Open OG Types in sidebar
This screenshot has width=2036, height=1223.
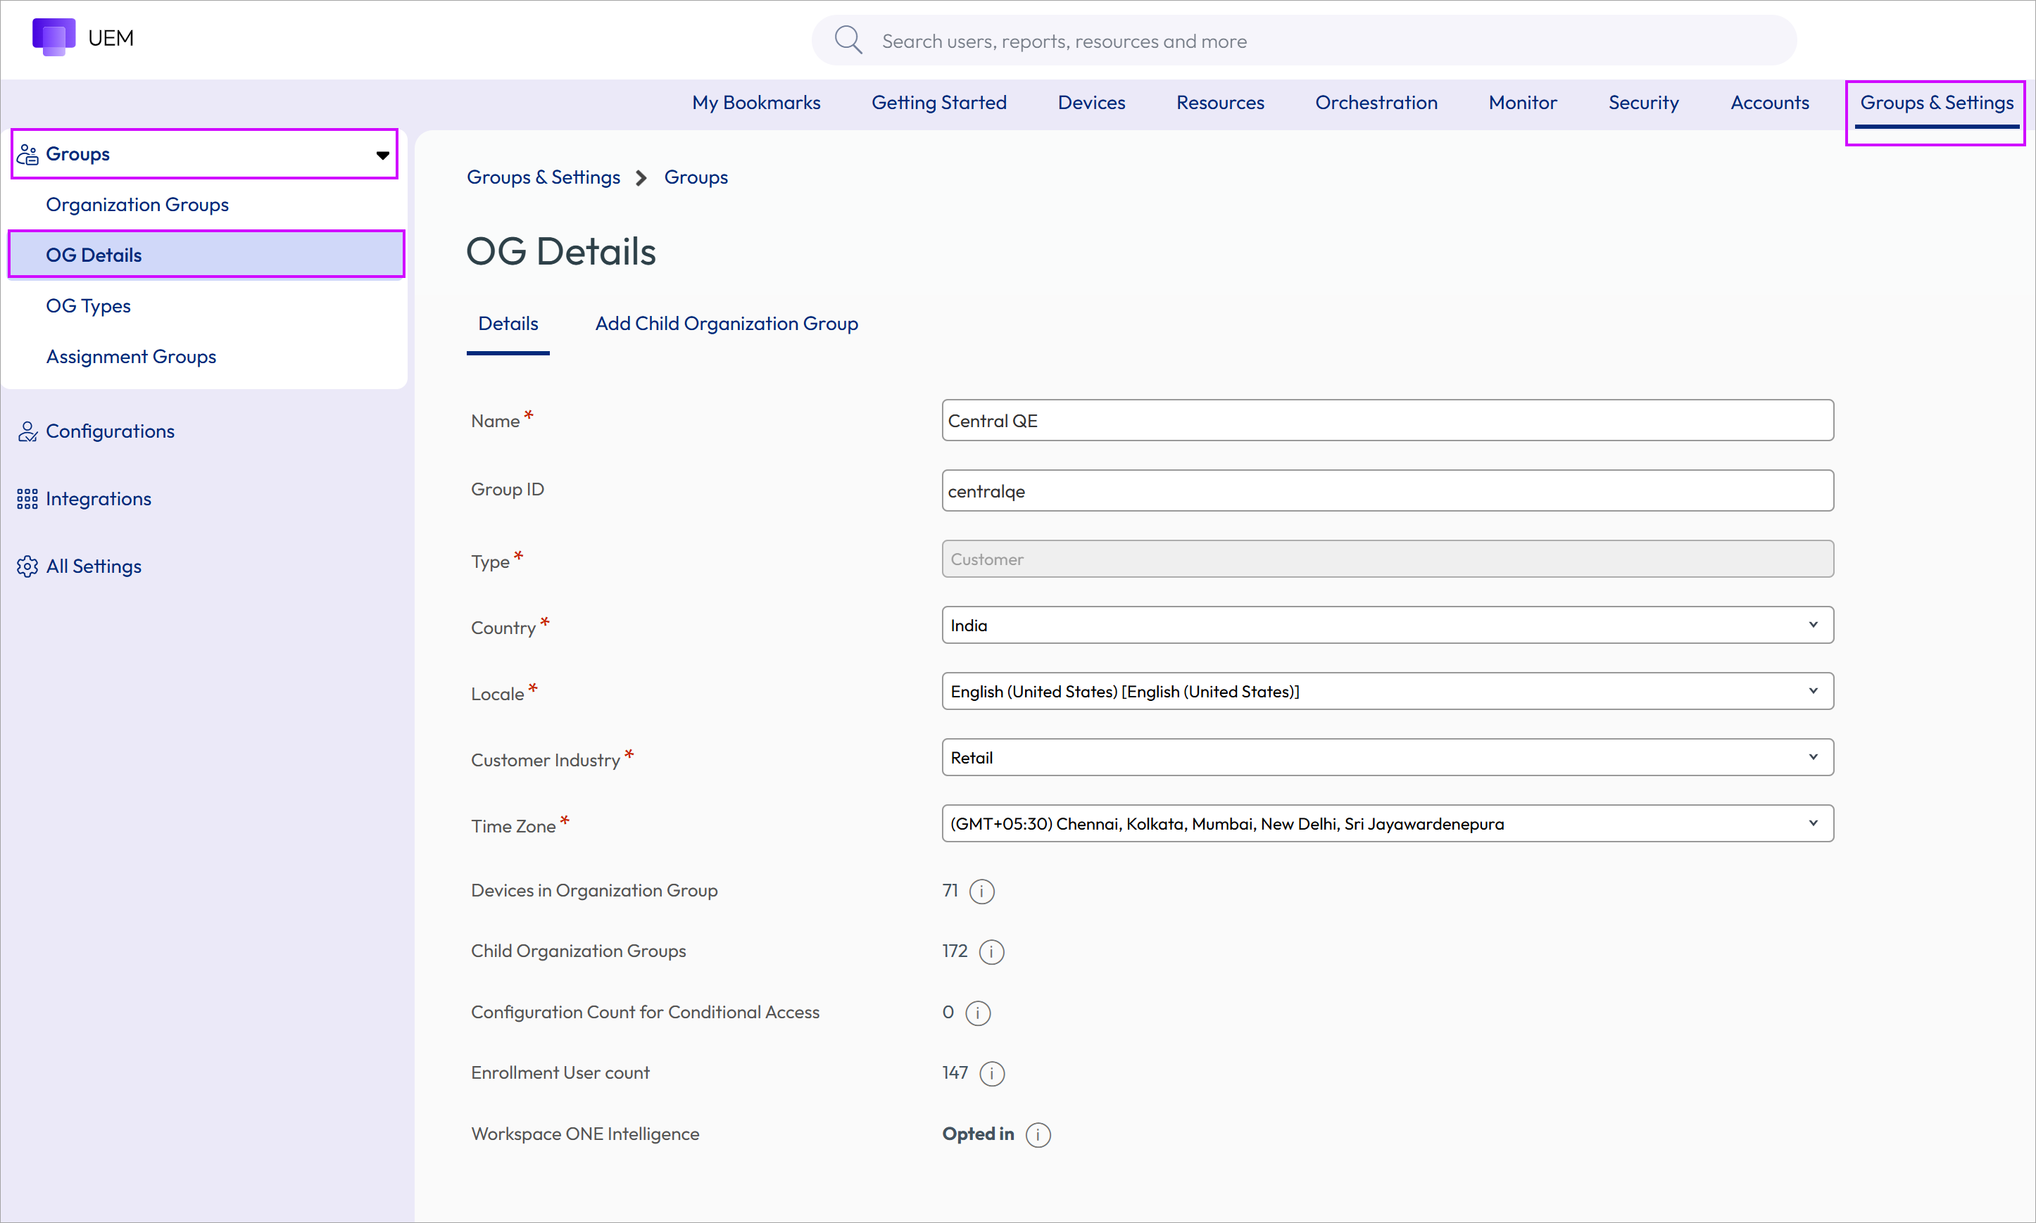tap(88, 305)
